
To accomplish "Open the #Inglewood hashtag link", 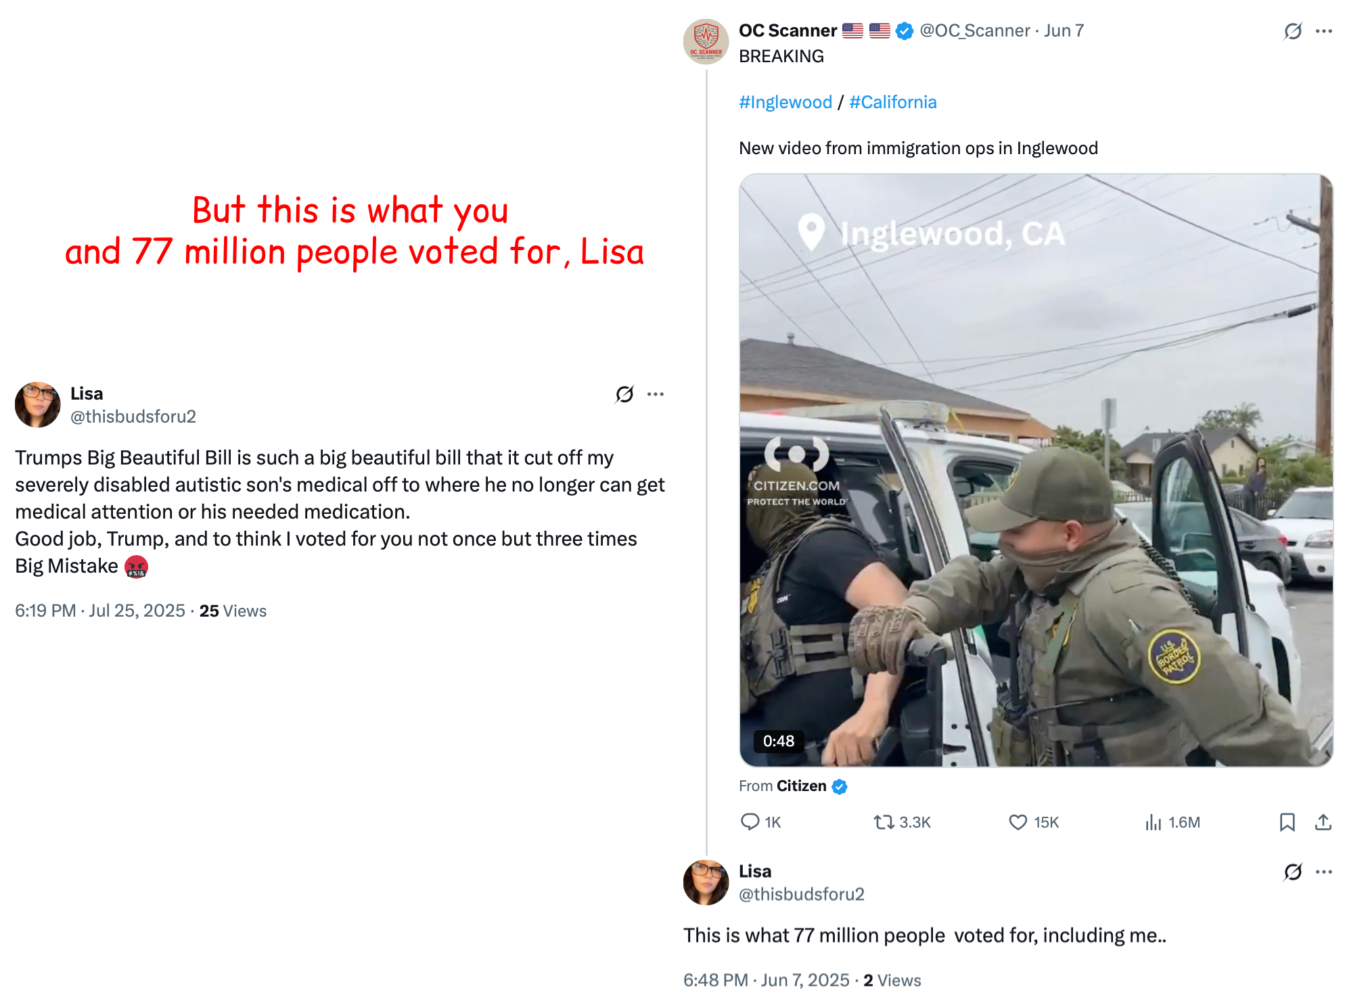I will [785, 102].
